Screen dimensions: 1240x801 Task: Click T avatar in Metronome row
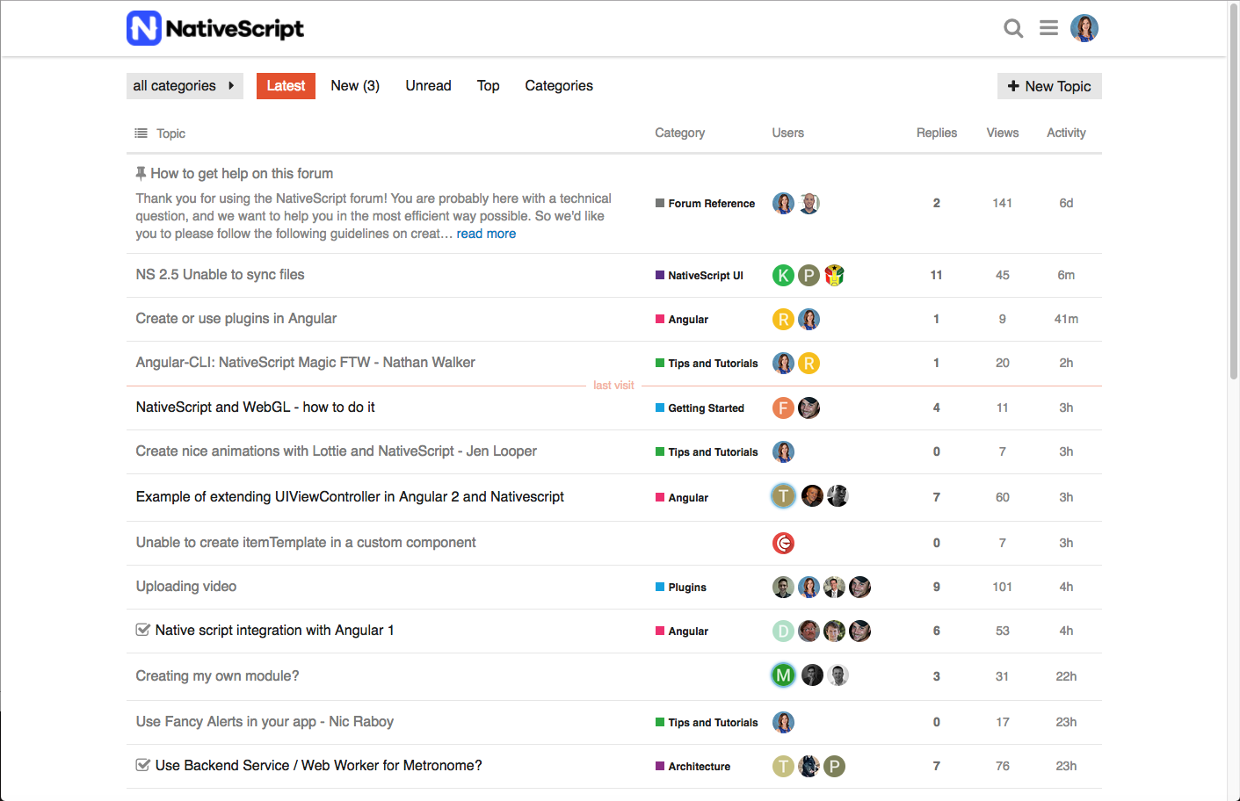pyautogui.click(x=783, y=766)
